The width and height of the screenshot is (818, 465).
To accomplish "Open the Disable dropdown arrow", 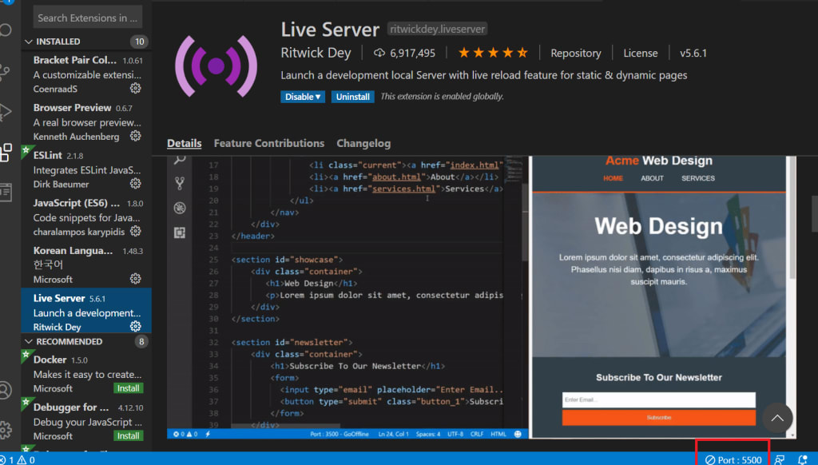I will (x=318, y=97).
